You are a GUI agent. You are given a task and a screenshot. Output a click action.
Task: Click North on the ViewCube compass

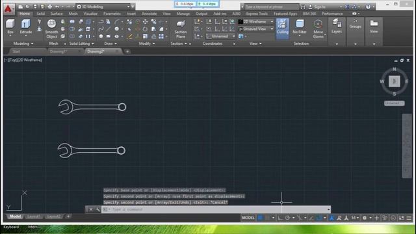coord(395,70)
